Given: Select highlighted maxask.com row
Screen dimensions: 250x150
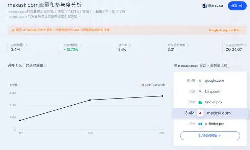Looking at the screenshot, I should 210,113.
